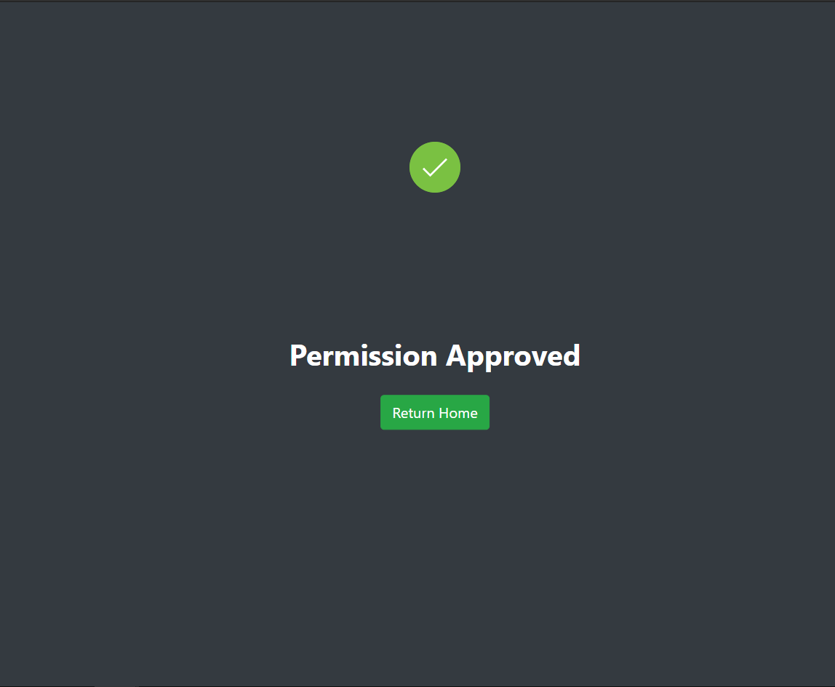Select the Permission Approved heading
This screenshot has height=687, width=835.
click(x=434, y=356)
